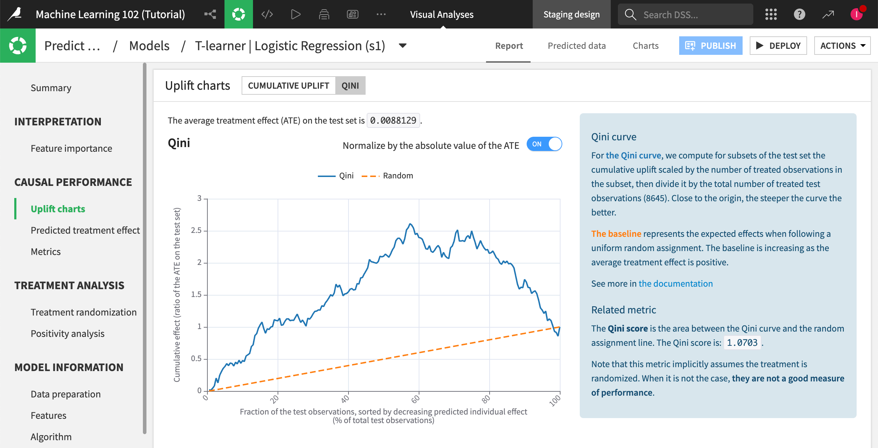878x448 pixels.
Task: Click the MODEL INFORMATION section header
Action: click(x=69, y=367)
